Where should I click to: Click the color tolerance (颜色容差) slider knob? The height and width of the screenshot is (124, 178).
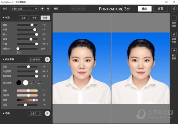pyautogui.click(x=36, y=76)
